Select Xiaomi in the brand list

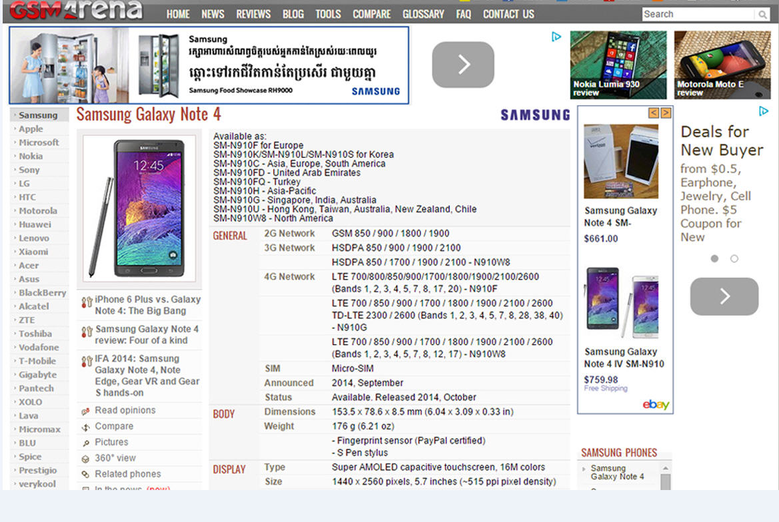33,252
